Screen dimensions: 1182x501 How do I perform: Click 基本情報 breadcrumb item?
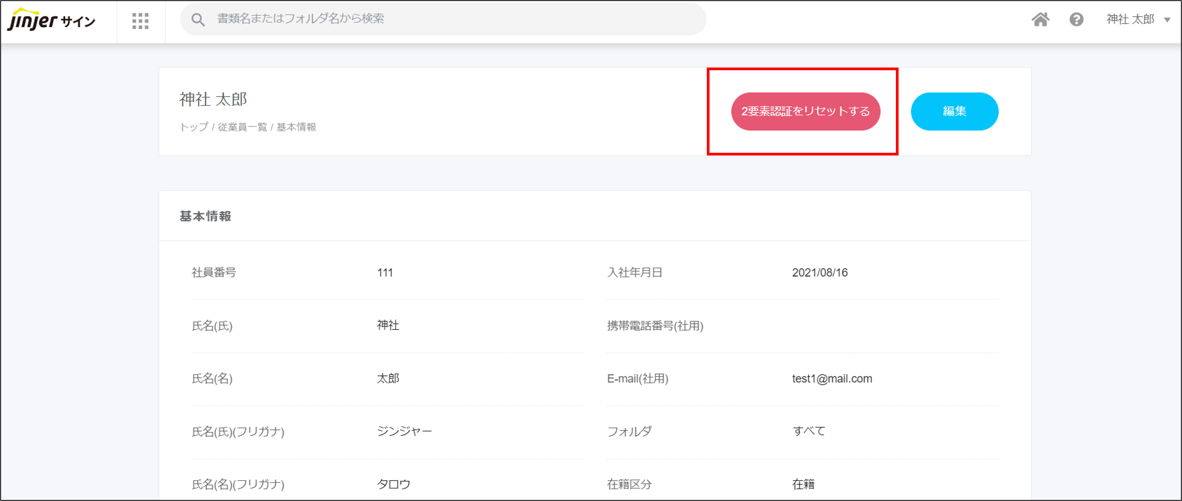(x=296, y=127)
